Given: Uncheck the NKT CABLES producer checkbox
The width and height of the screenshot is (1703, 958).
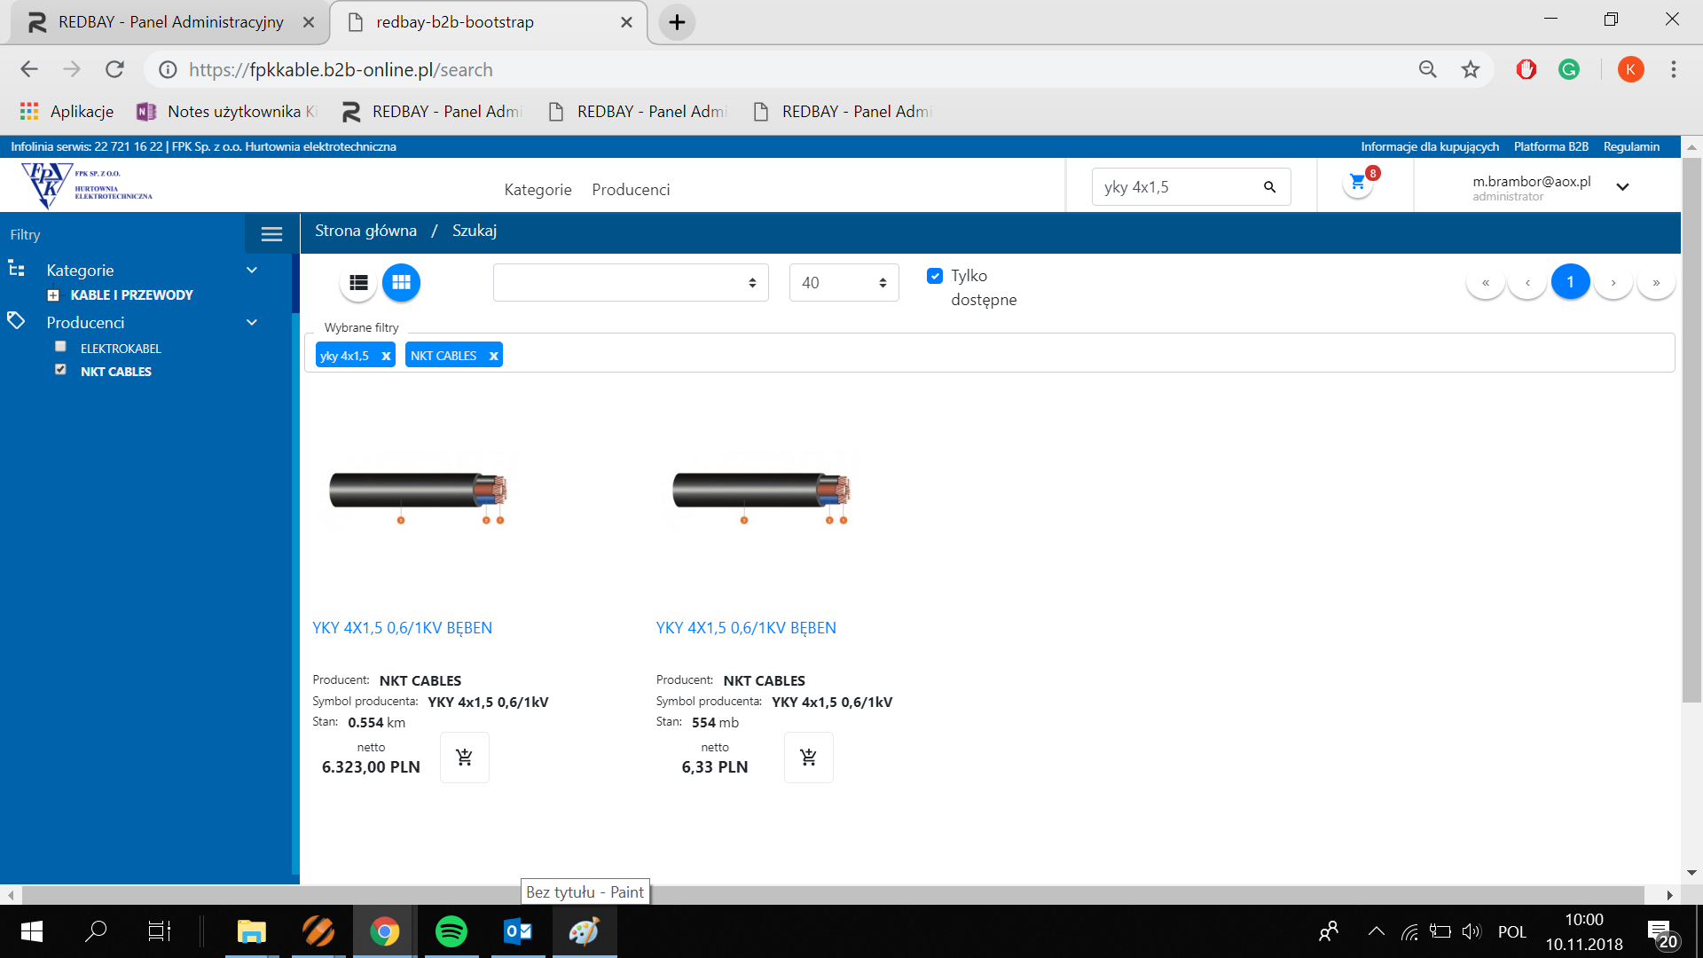Looking at the screenshot, I should click(60, 370).
